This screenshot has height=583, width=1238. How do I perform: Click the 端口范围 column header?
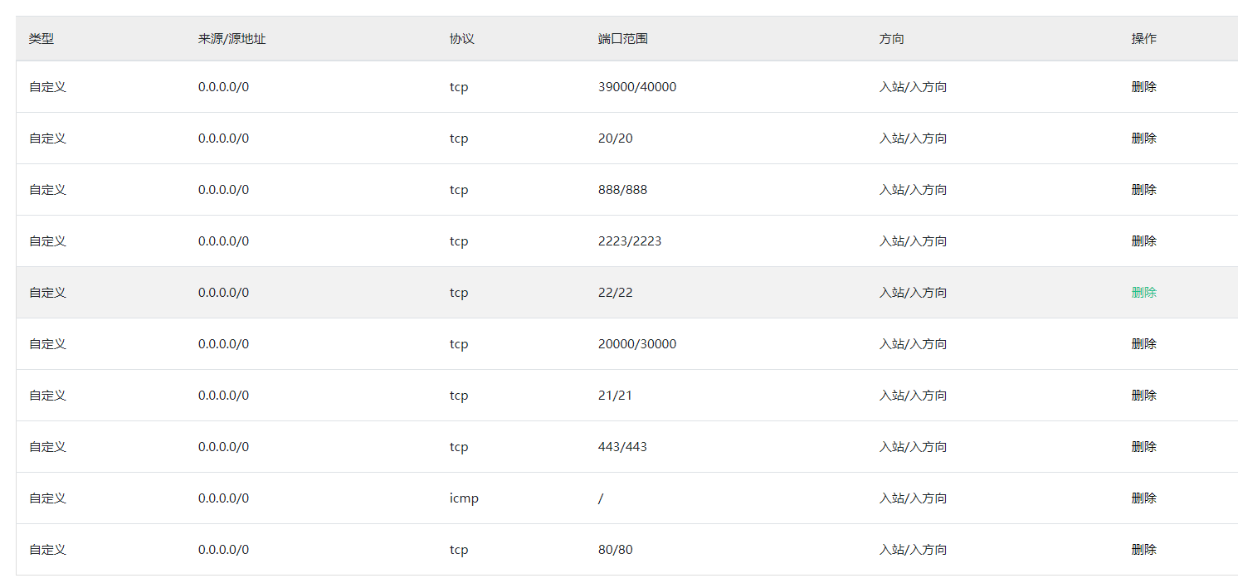coord(622,39)
